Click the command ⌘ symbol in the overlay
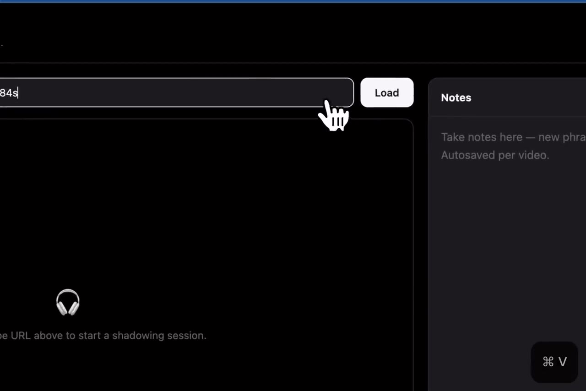Viewport: 586px width, 391px height. pos(548,362)
